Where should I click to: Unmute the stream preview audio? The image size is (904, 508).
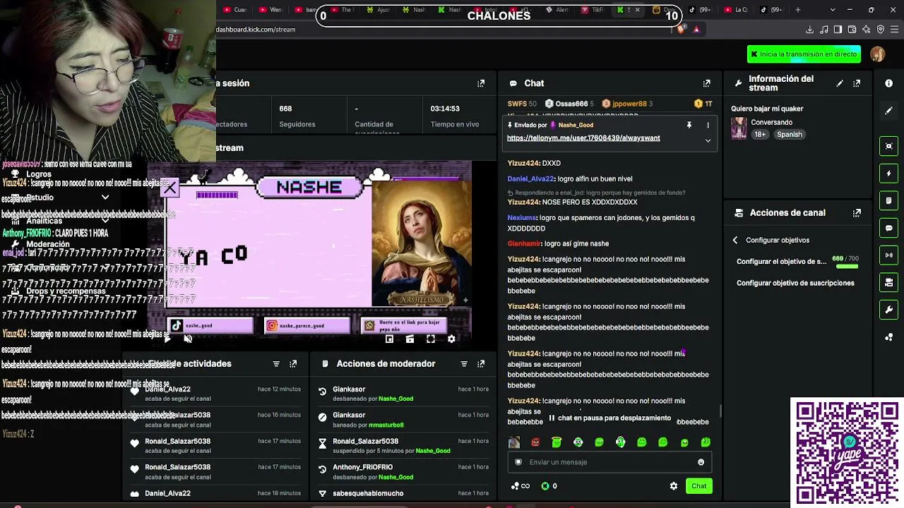[x=188, y=339]
